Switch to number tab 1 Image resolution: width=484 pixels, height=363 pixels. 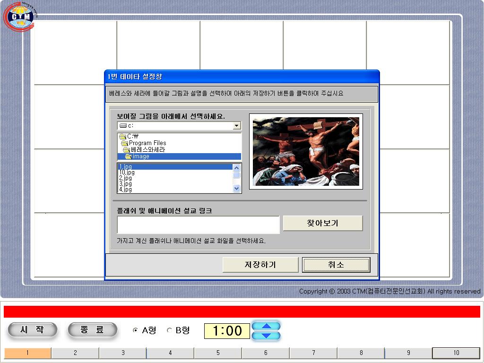click(x=28, y=353)
